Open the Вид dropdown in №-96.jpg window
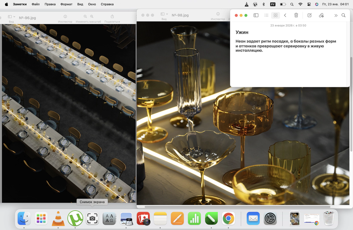This screenshot has width=353, height=230. (12, 17)
